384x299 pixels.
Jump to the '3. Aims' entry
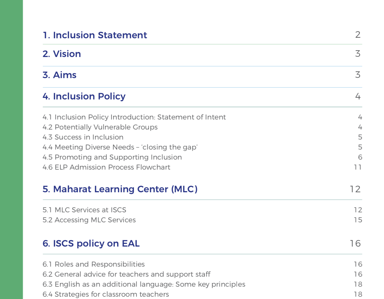(60, 75)
